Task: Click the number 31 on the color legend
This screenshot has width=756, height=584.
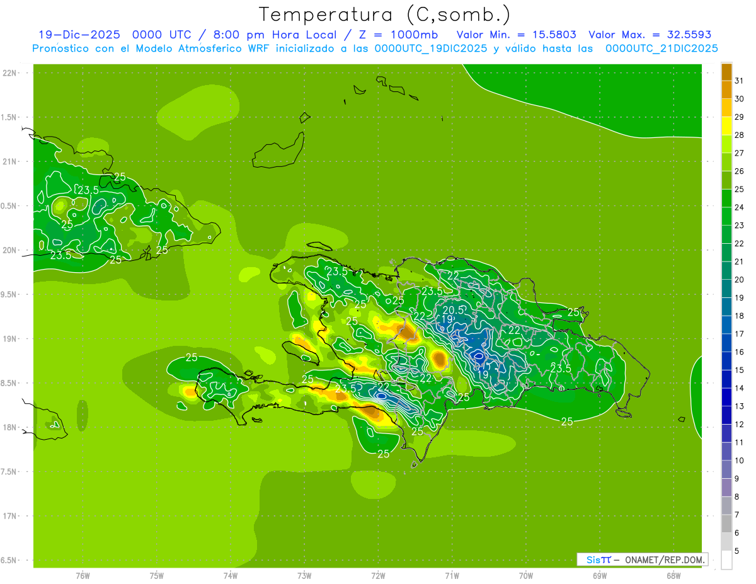Action: click(740, 81)
